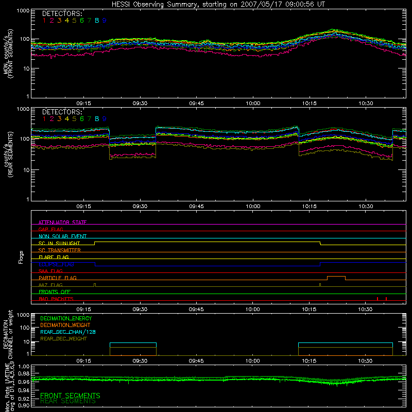Image resolution: width=412 pixels, height=412 pixels.
Task: Click the 10 value on the rear segments axis
Action: point(27,170)
